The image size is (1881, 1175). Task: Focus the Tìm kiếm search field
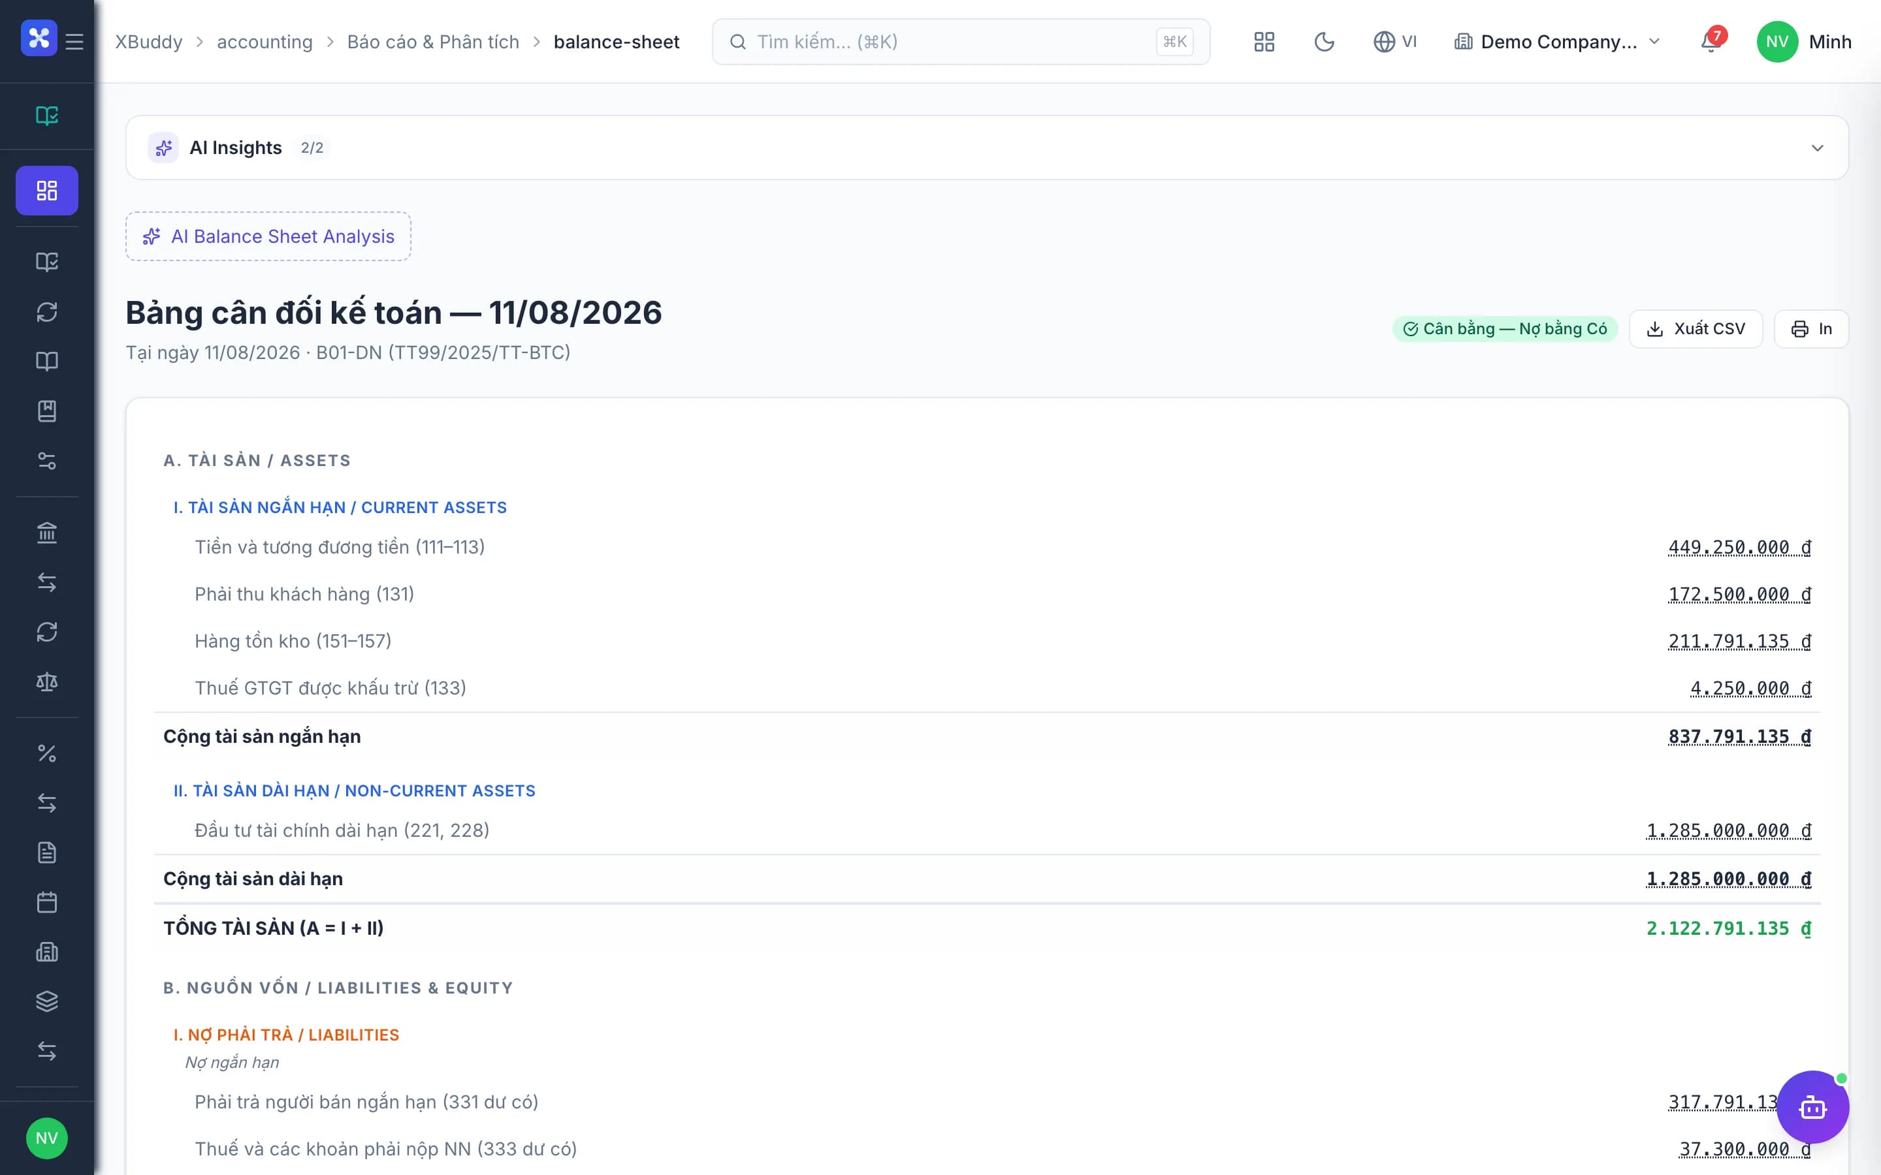coord(961,42)
